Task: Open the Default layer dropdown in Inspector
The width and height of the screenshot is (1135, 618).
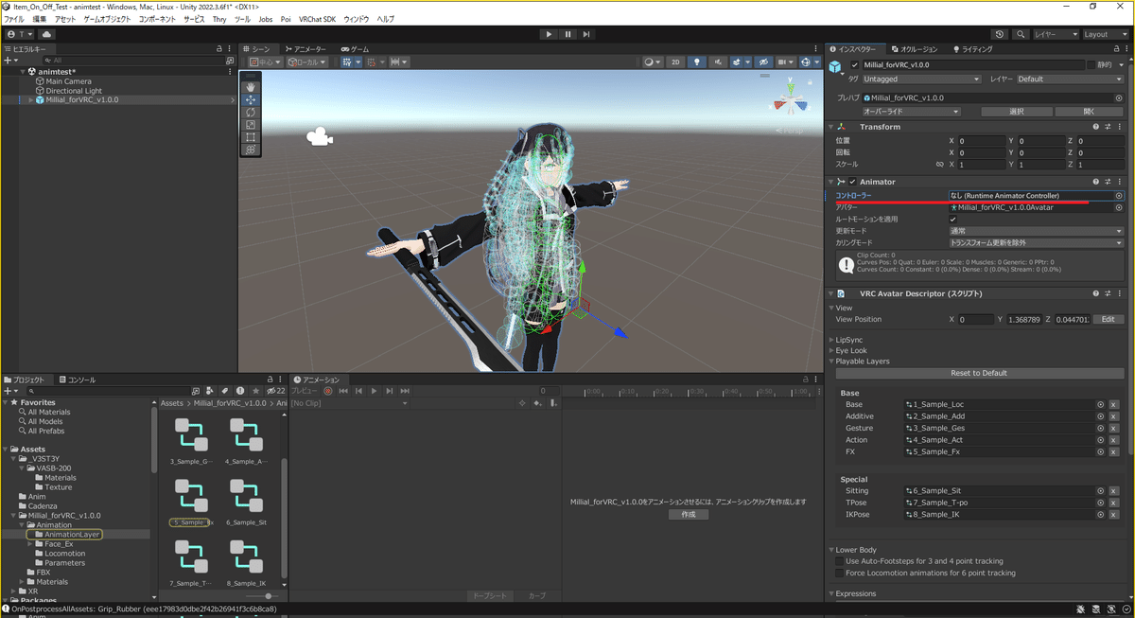Action: click(1070, 79)
